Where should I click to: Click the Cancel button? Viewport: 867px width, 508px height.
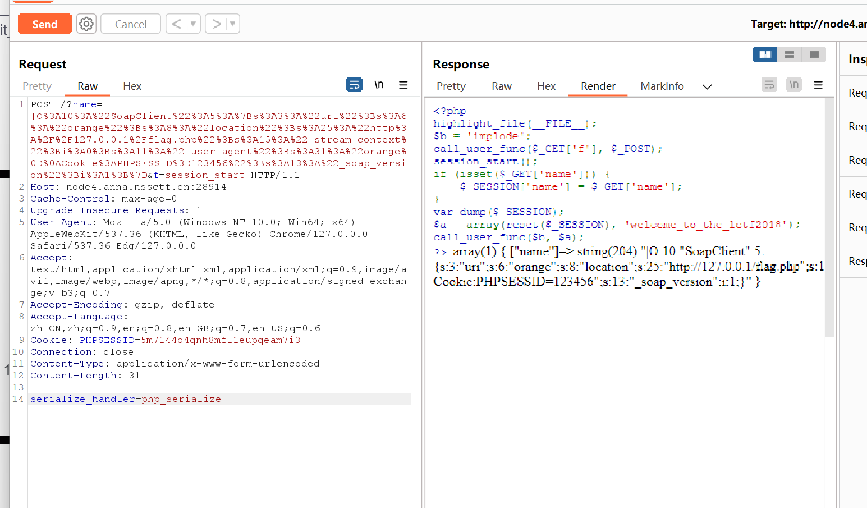pyautogui.click(x=131, y=24)
